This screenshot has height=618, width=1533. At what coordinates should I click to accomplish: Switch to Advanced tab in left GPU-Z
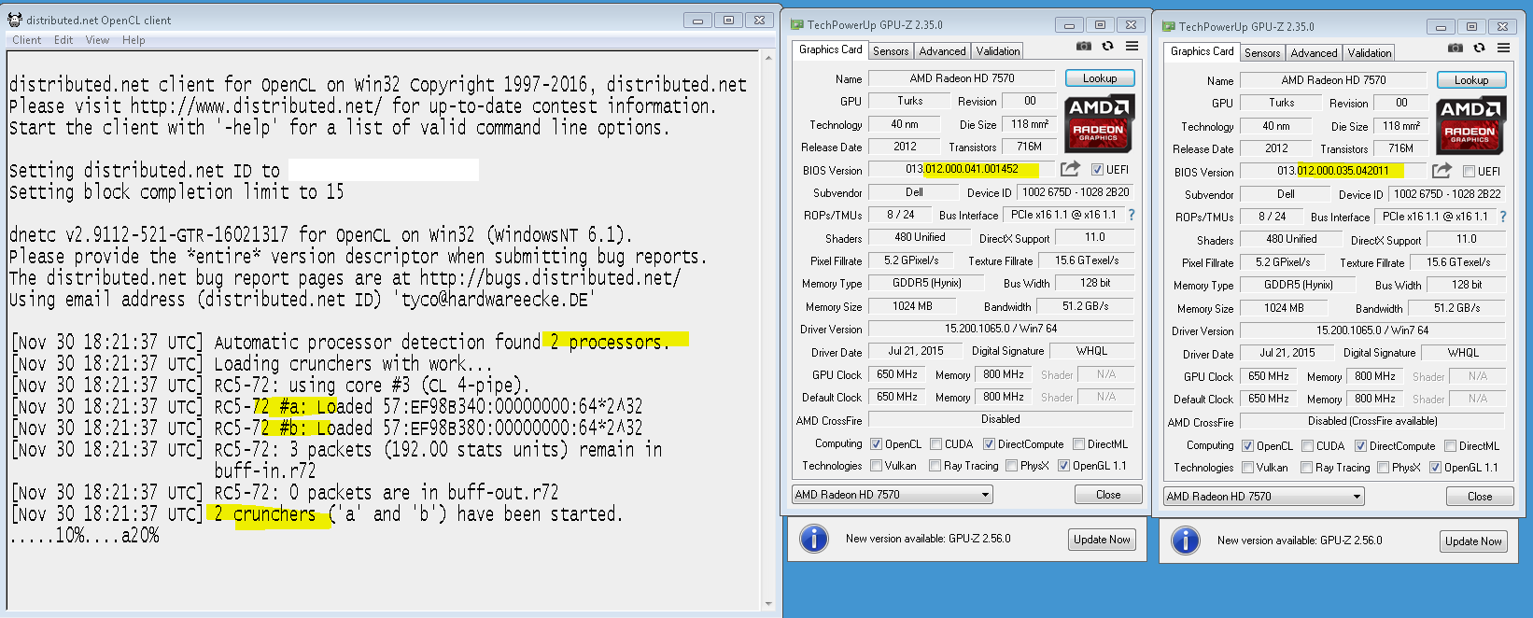tap(942, 51)
